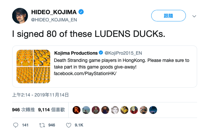Open the @KojiPro2015_EN quoted handle
The height and width of the screenshot is (137, 209).
pos(123,53)
